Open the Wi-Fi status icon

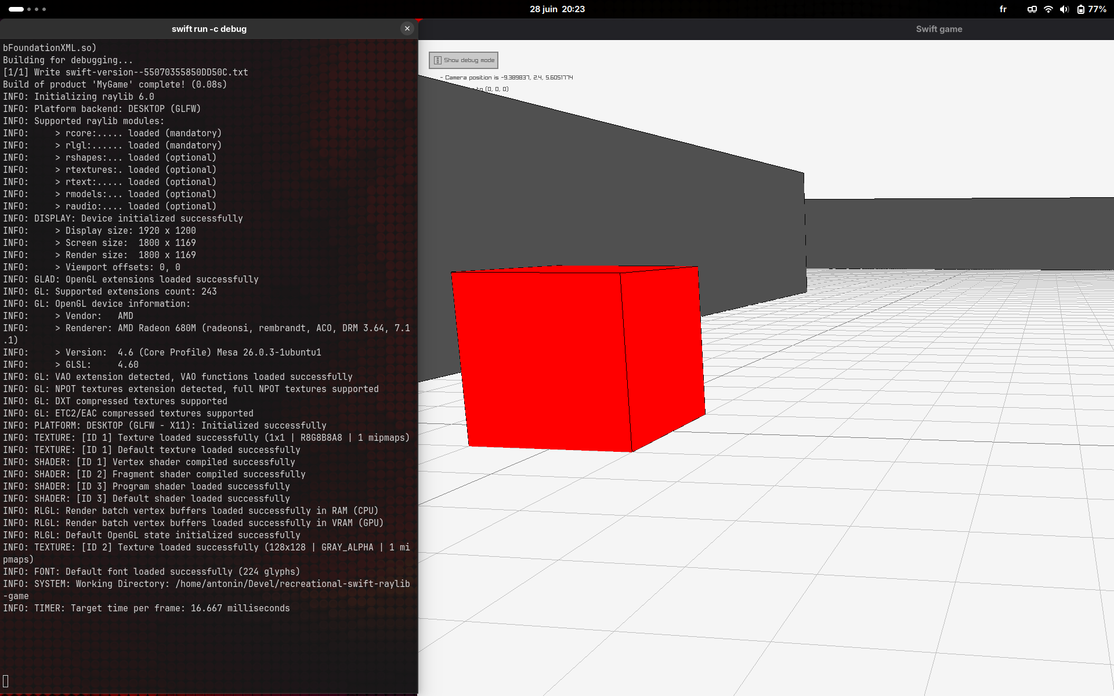(1048, 9)
